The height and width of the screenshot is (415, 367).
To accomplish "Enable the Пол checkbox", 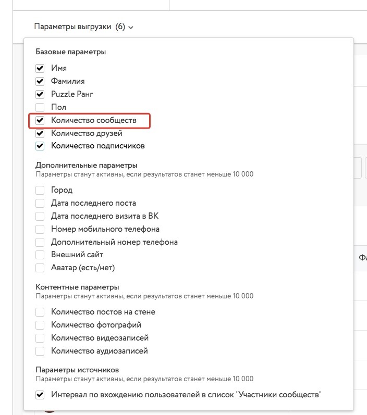I will [40, 107].
